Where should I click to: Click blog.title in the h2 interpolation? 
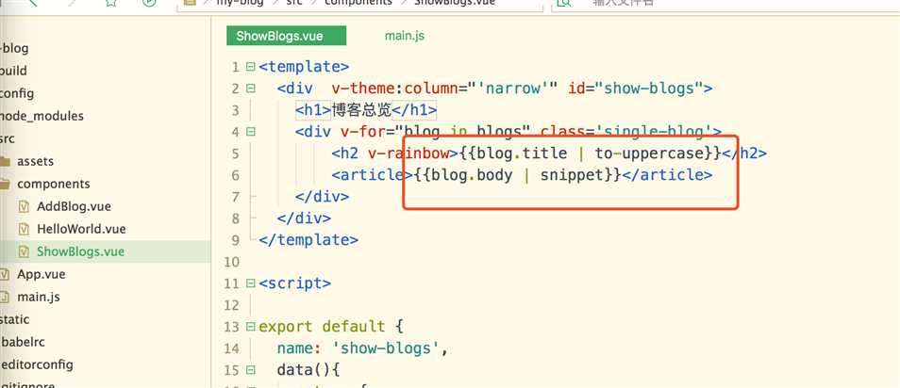pyautogui.click(x=522, y=154)
